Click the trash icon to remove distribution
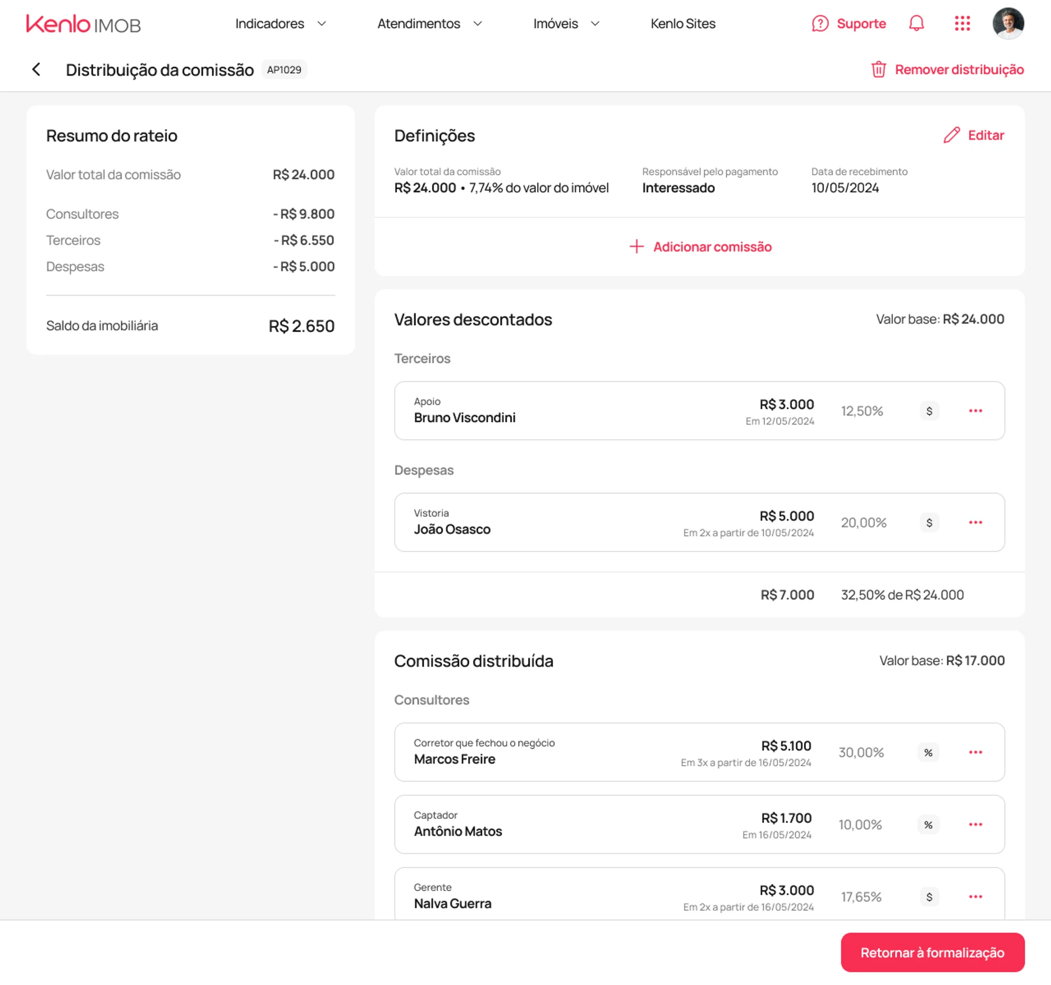The height and width of the screenshot is (985, 1051). [879, 69]
